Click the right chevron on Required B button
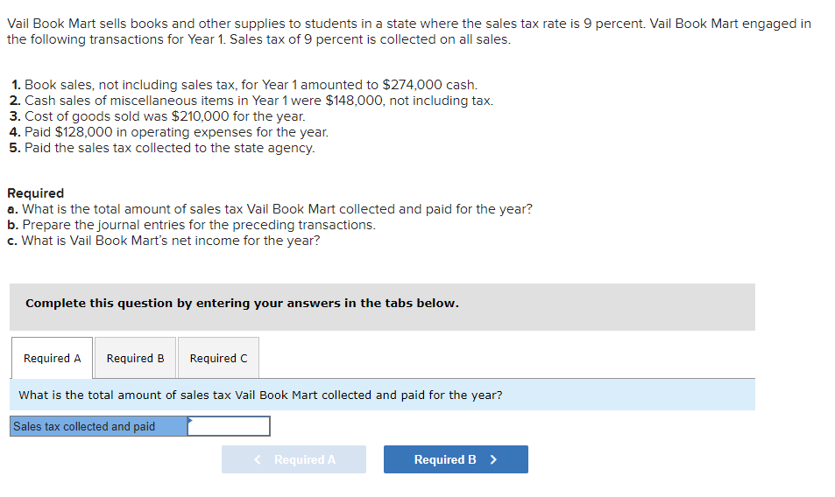The image size is (835, 497). [x=494, y=459]
